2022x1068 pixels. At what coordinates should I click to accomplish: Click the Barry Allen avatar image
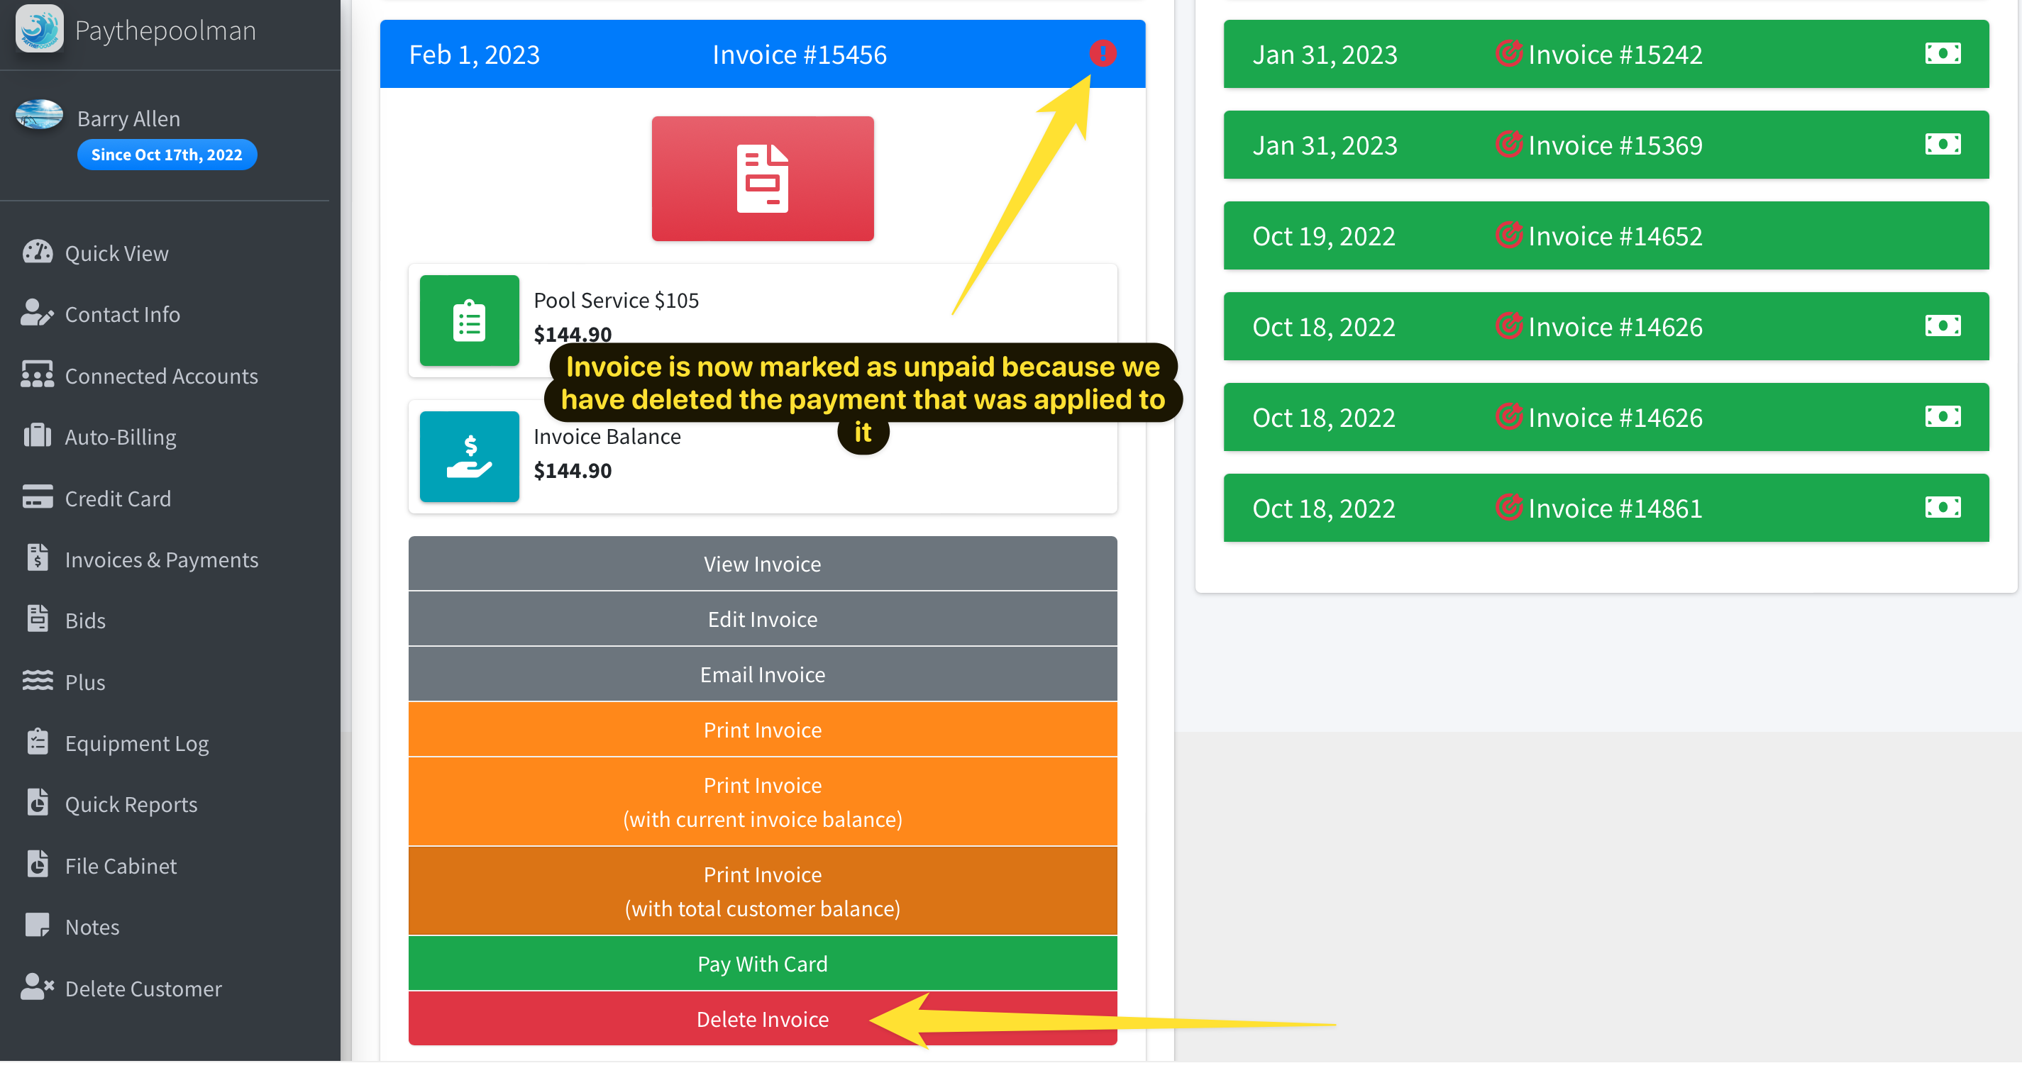39,116
